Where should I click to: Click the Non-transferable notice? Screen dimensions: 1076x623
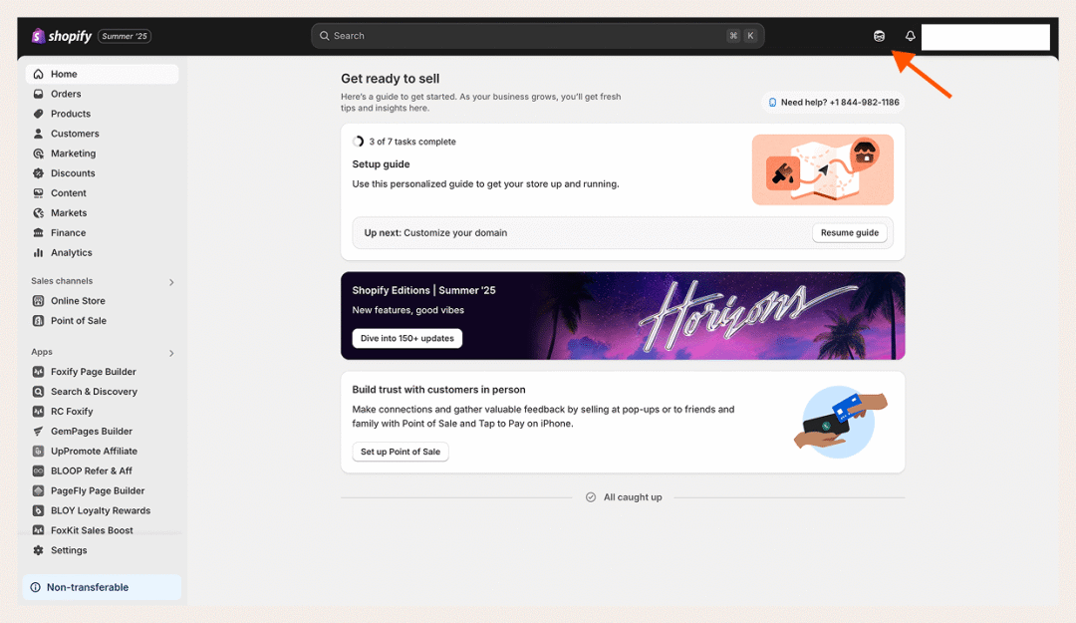[x=102, y=587]
